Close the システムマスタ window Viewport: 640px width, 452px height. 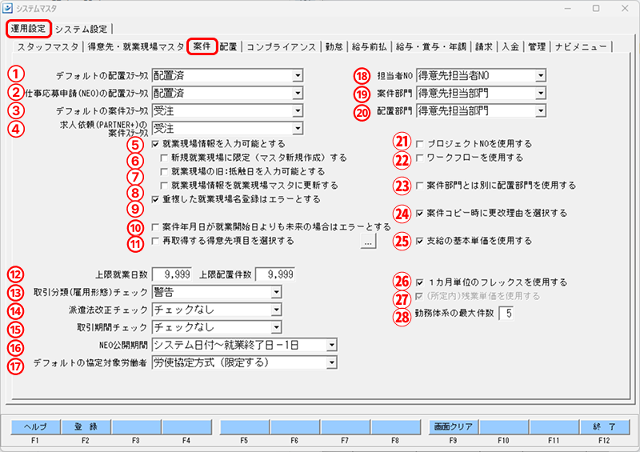coord(625,8)
